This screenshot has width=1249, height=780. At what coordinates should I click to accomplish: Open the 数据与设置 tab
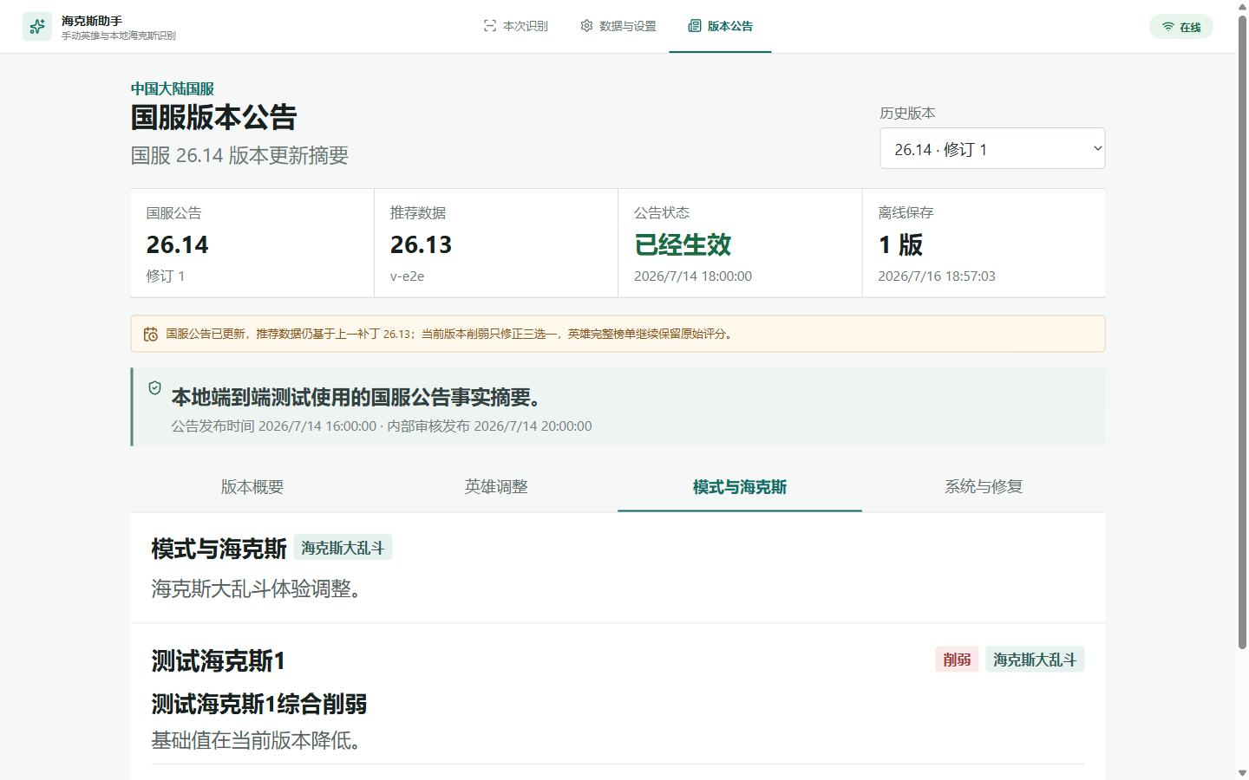pyautogui.click(x=618, y=26)
